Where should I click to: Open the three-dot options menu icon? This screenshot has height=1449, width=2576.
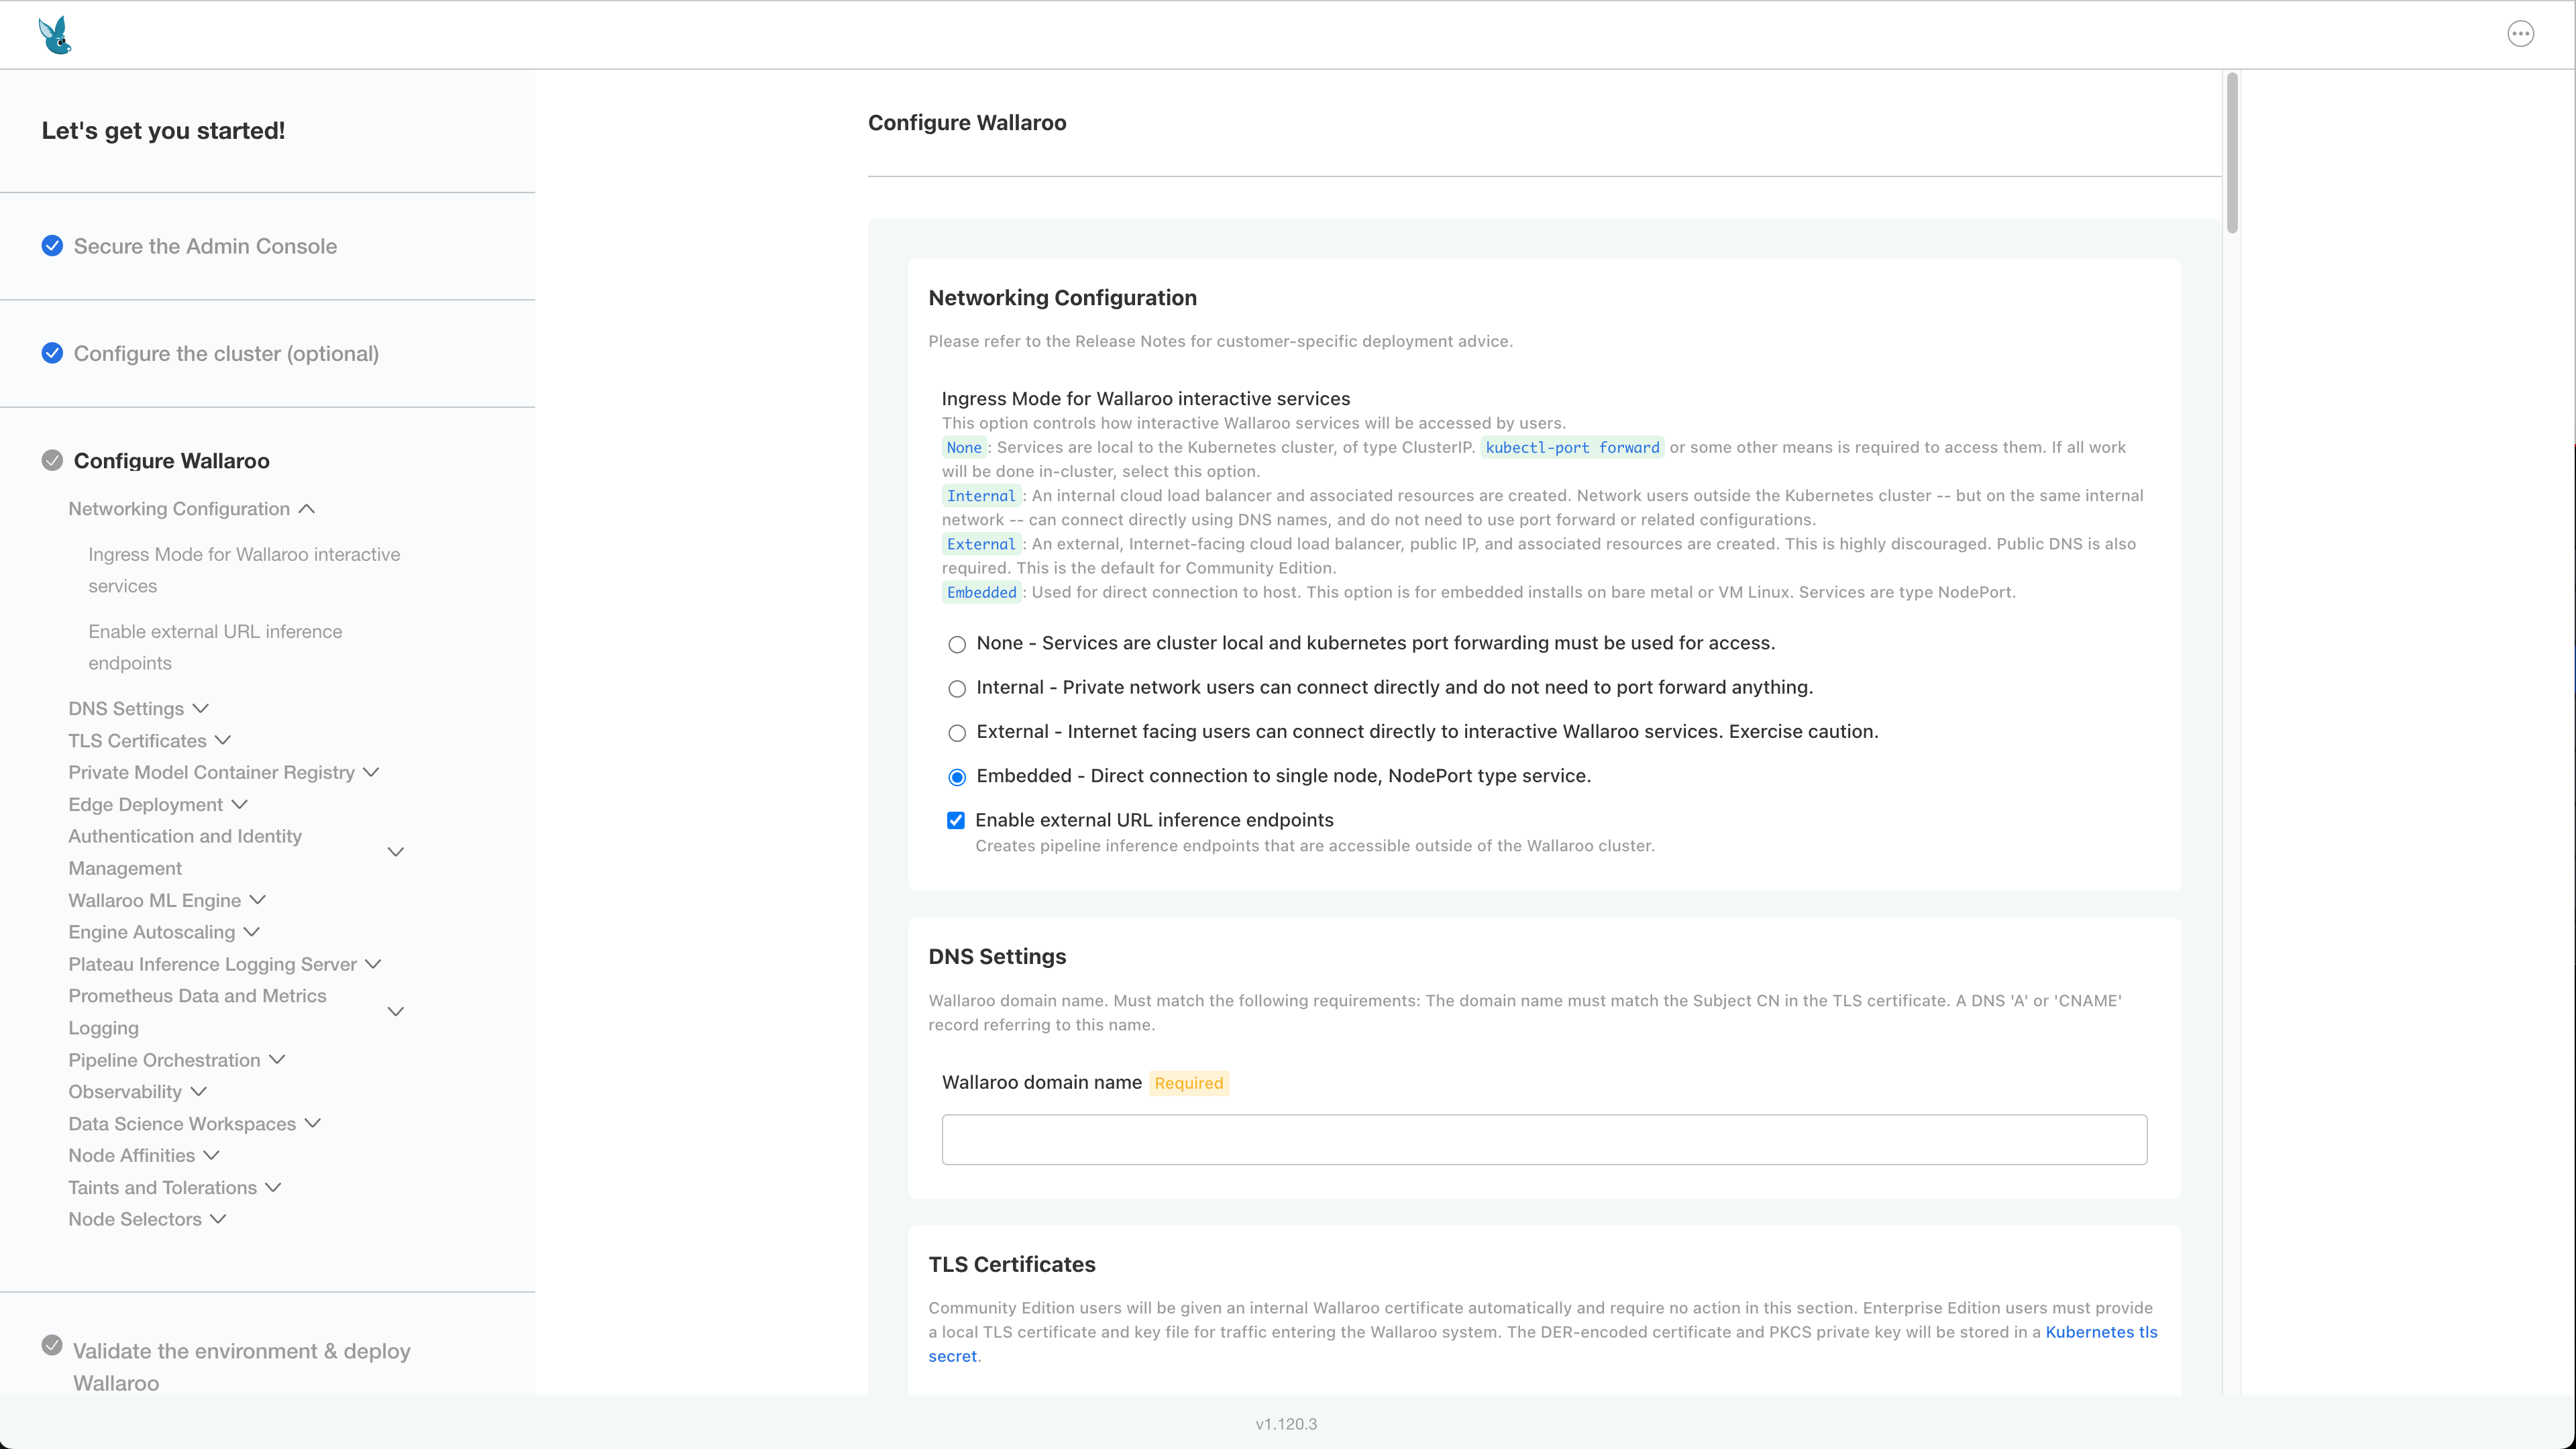pos(2520,34)
